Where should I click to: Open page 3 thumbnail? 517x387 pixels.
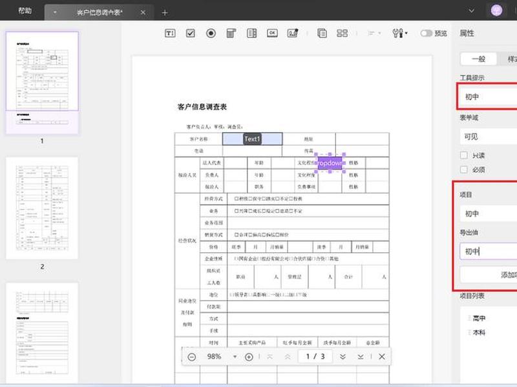click(42, 333)
